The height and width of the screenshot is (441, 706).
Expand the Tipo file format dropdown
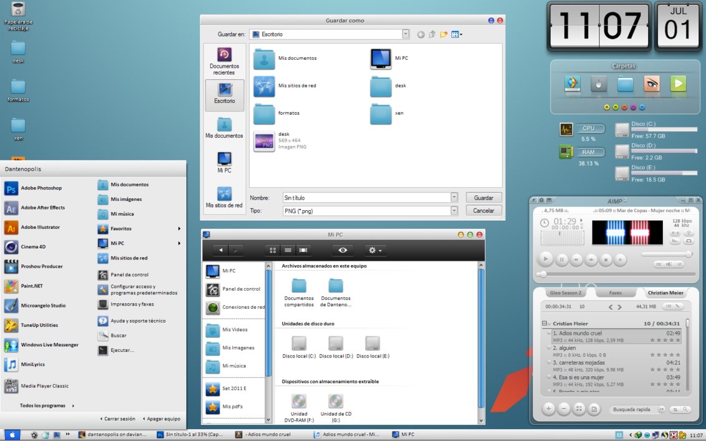454,211
